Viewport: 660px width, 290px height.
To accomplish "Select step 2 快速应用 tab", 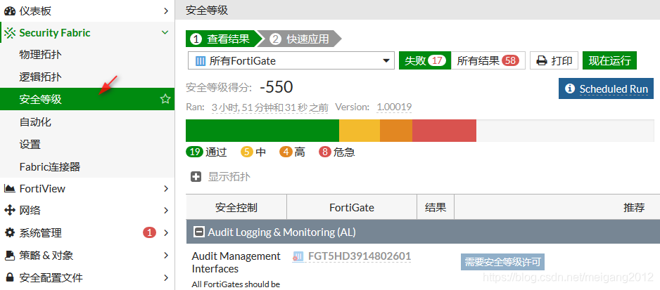I will (x=301, y=39).
